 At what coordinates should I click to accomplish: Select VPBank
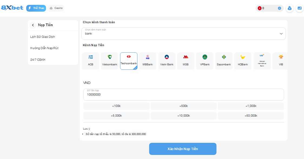click(205, 61)
